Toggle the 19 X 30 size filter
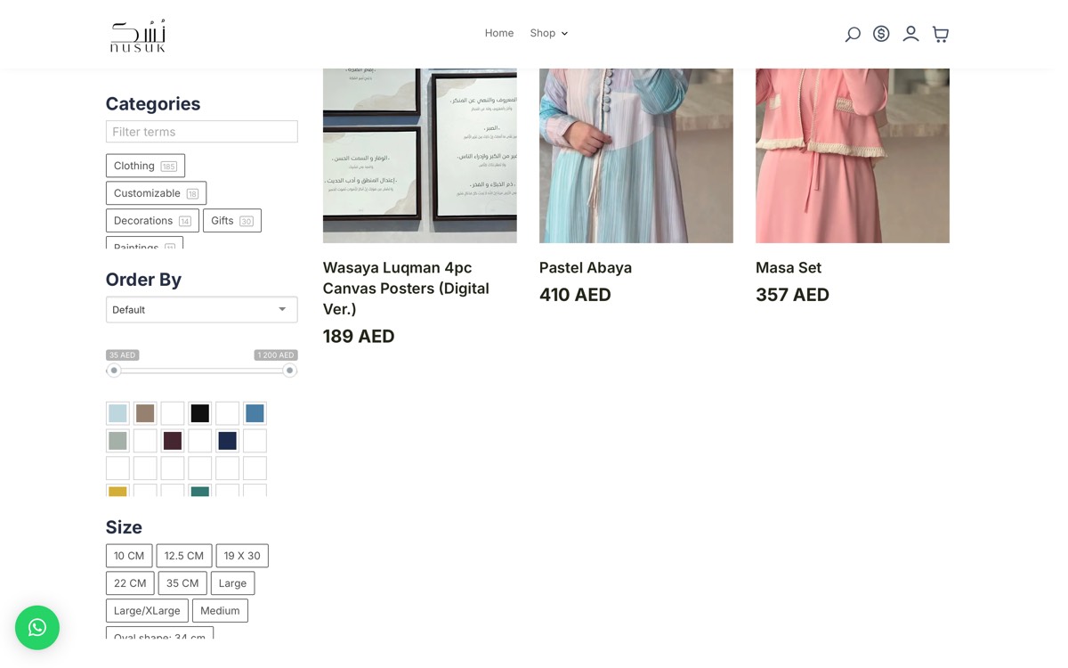The image size is (1068, 668). click(242, 556)
